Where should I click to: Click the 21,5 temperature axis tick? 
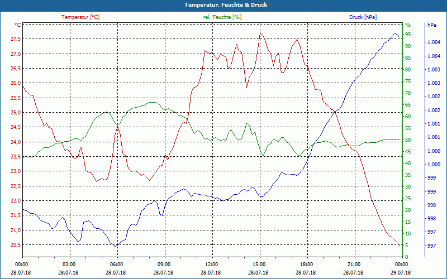pos(16,215)
